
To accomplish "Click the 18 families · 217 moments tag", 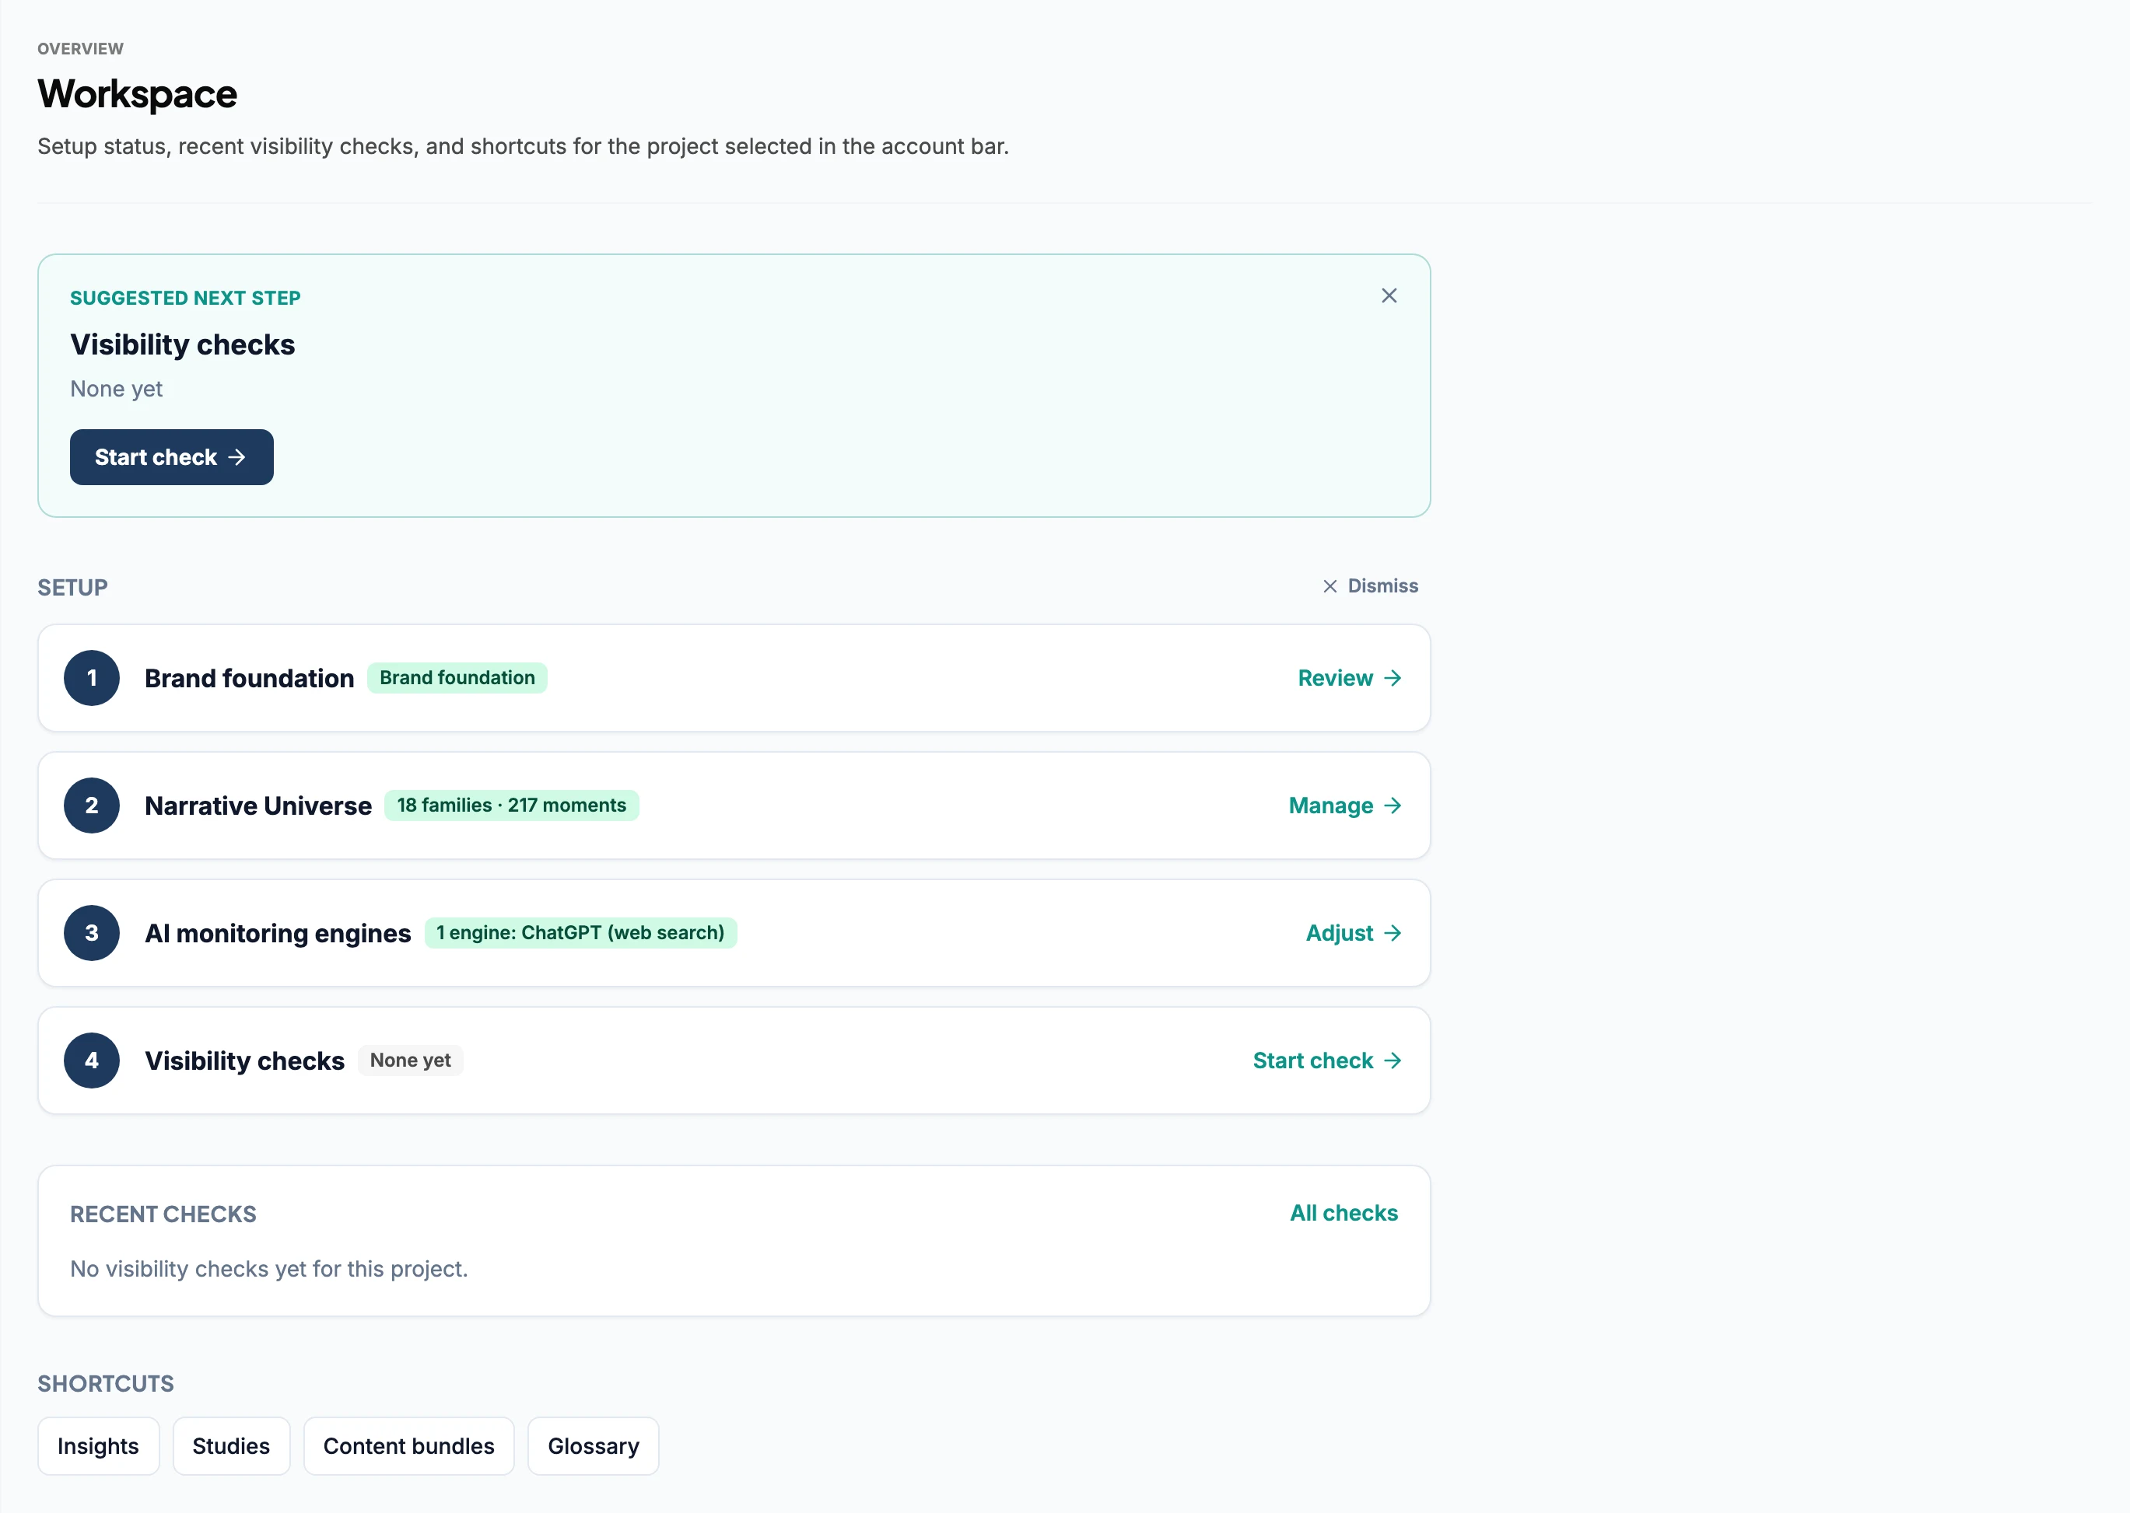I will click(512, 805).
